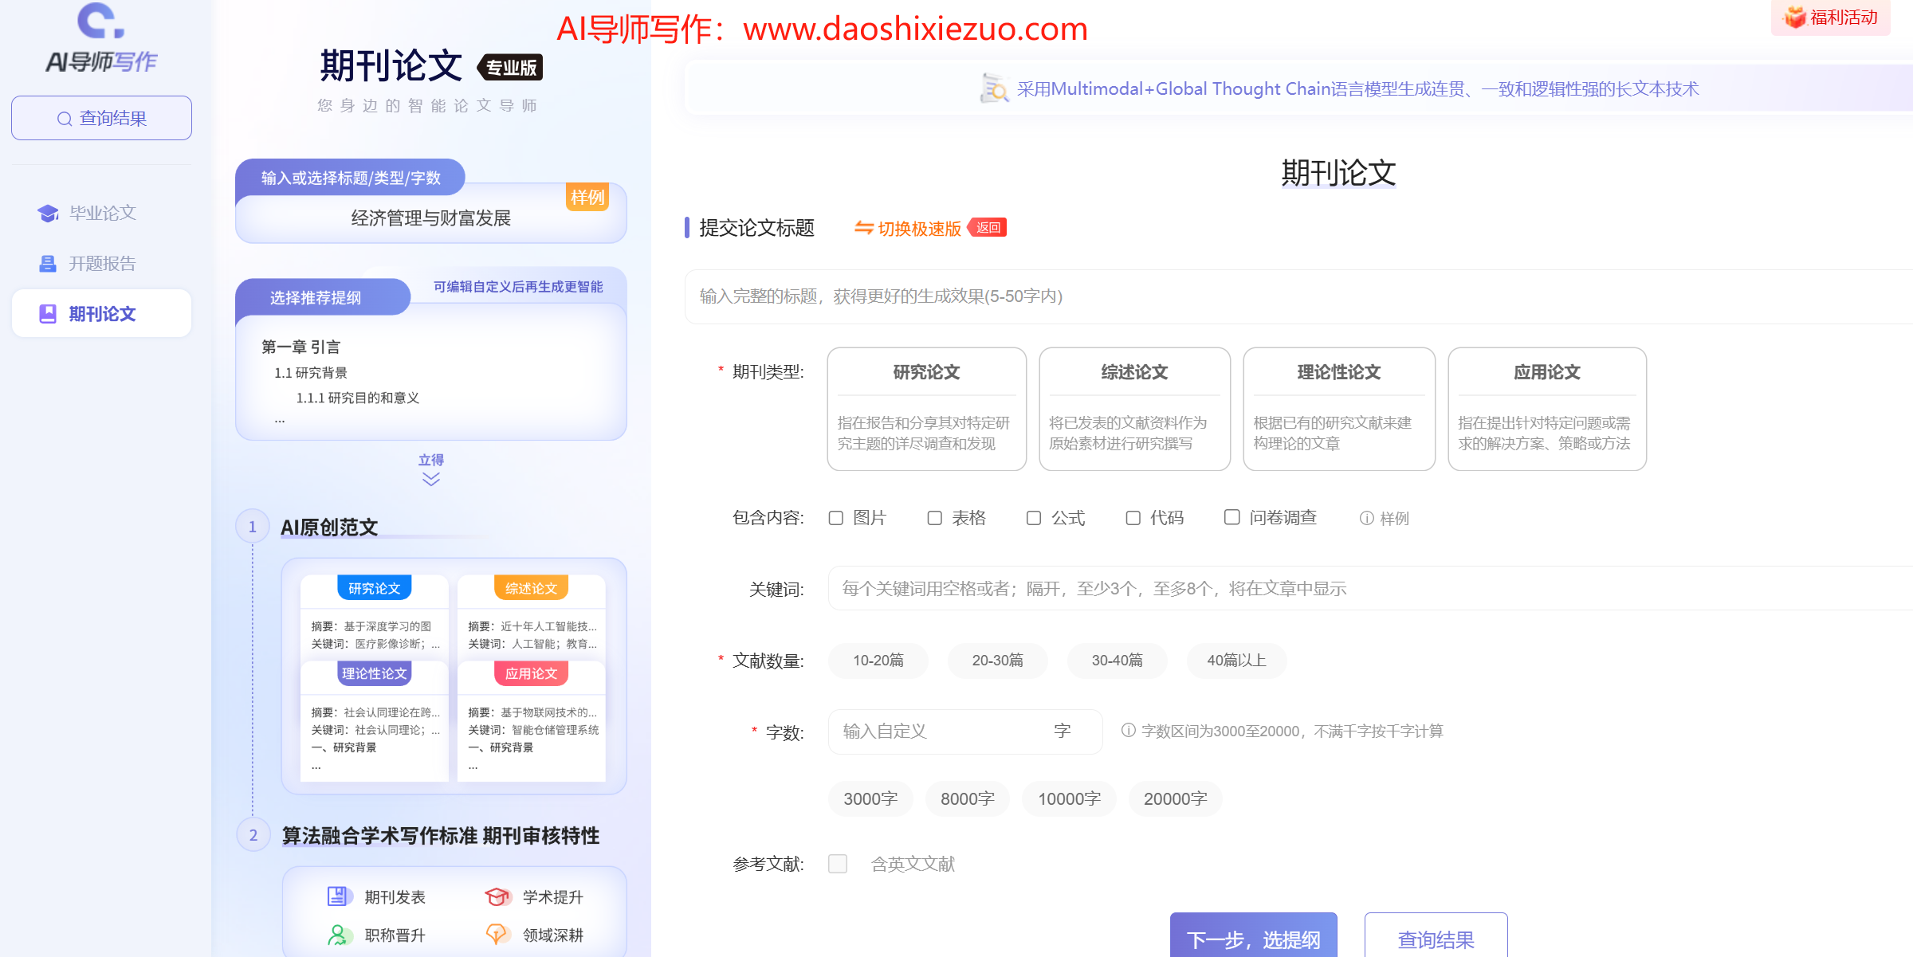Screen dimensions: 1913x957
Task: Select the 40篇以上 literature count option
Action: pyautogui.click(x=1236, y=661)
